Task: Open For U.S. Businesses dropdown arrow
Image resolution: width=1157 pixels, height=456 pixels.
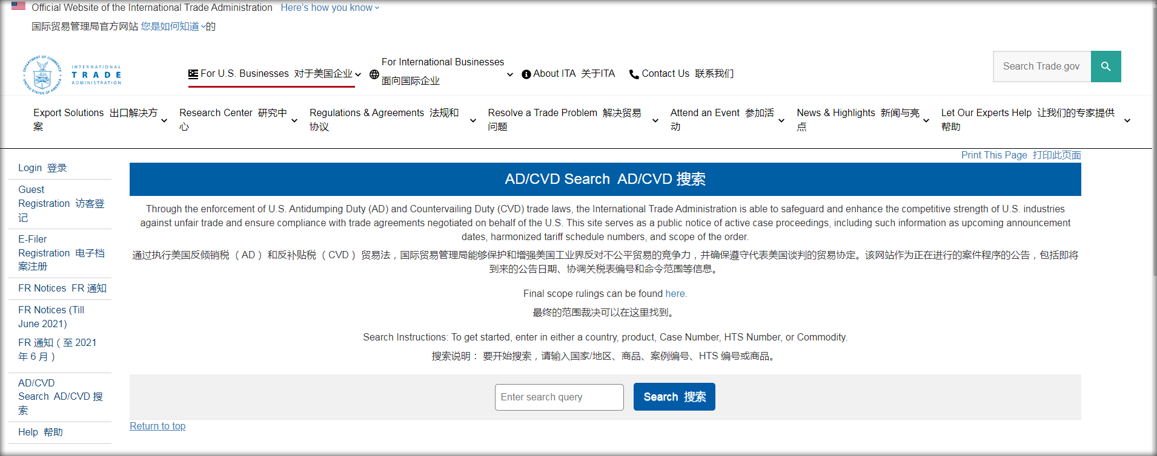Action: (x=358, y=74)
